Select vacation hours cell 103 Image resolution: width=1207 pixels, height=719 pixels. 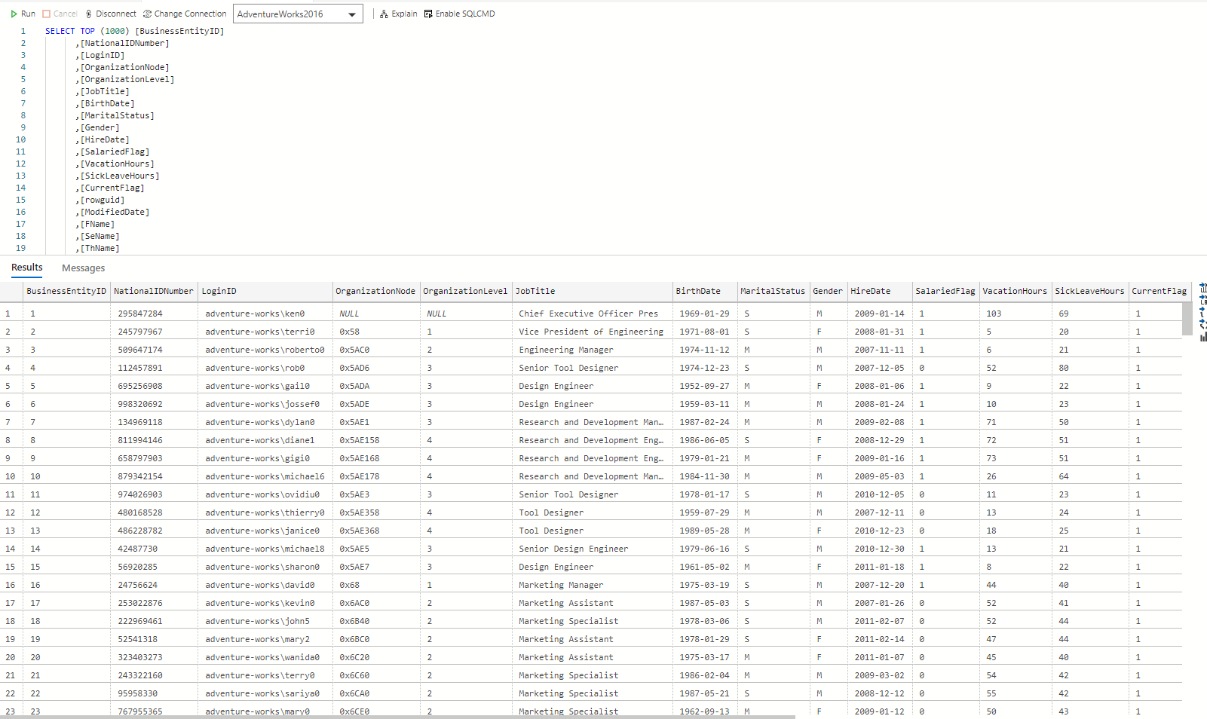(1016, 314)
